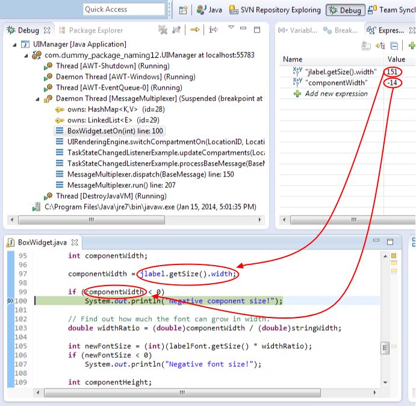Image resolution: width=416 pixels, height=406 pixels.
Task: Select the jlabel.getSize().width expression
Action: [x=341, y=72]
